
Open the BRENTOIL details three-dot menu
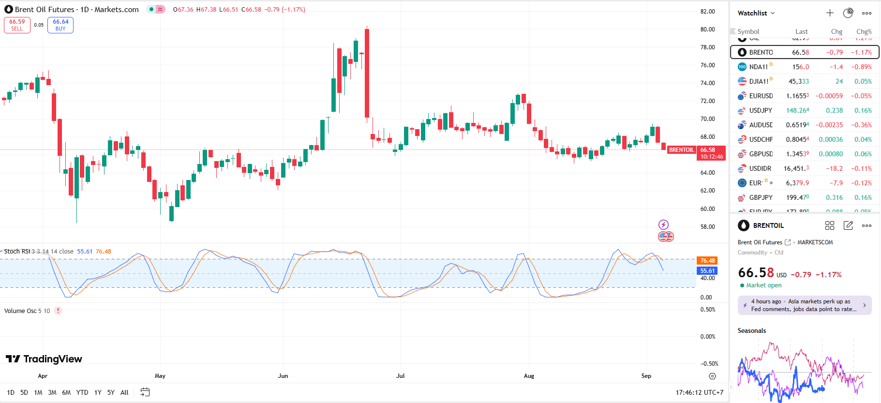click(x=866, y=225)
